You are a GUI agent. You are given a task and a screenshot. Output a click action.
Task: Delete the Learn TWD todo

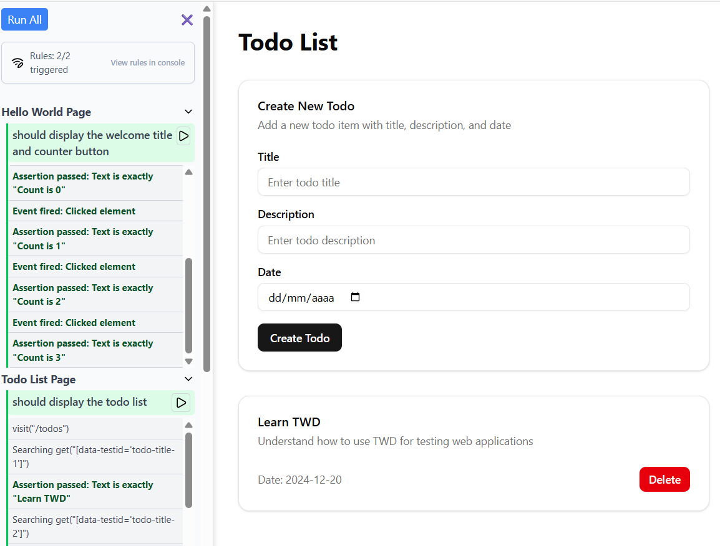664,479
